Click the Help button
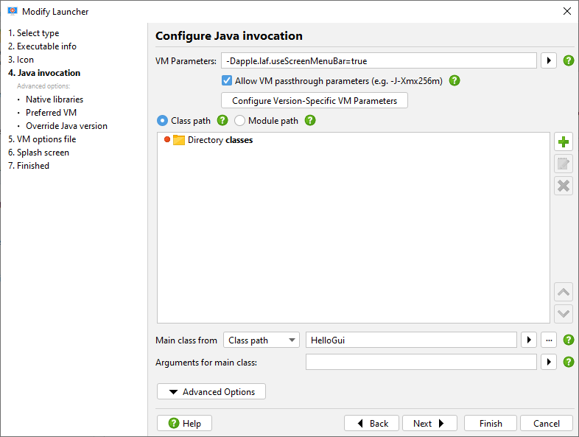Image resolution: width=579 pixels, height=437 pixels. 184,423
